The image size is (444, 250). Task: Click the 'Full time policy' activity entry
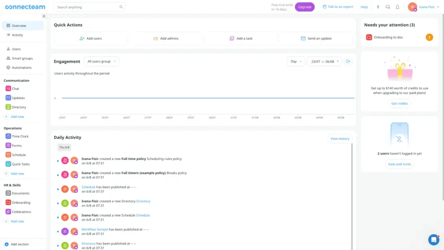tap(132, 161)
